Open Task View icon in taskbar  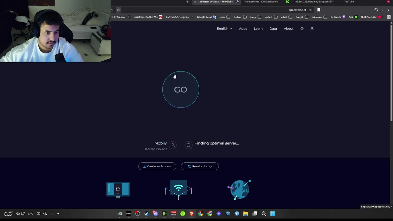coord(255,214)
